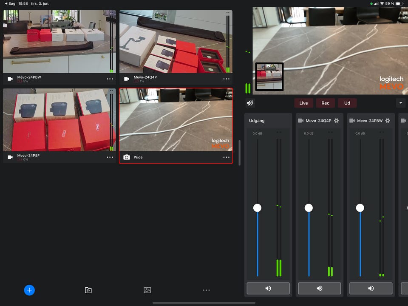Click the Mevo-24Q4P mixer channel label
Screen dimensions: 408x306
(x=318, y=120)
